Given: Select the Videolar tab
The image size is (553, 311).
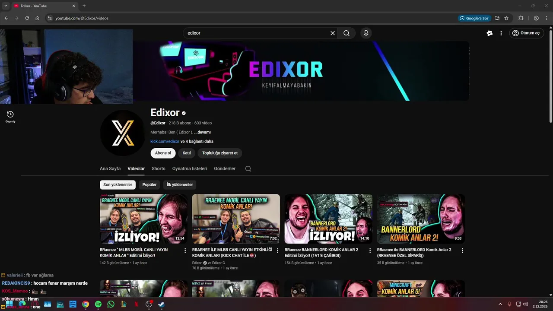Looking at the screenshot, I should [136, 168].
